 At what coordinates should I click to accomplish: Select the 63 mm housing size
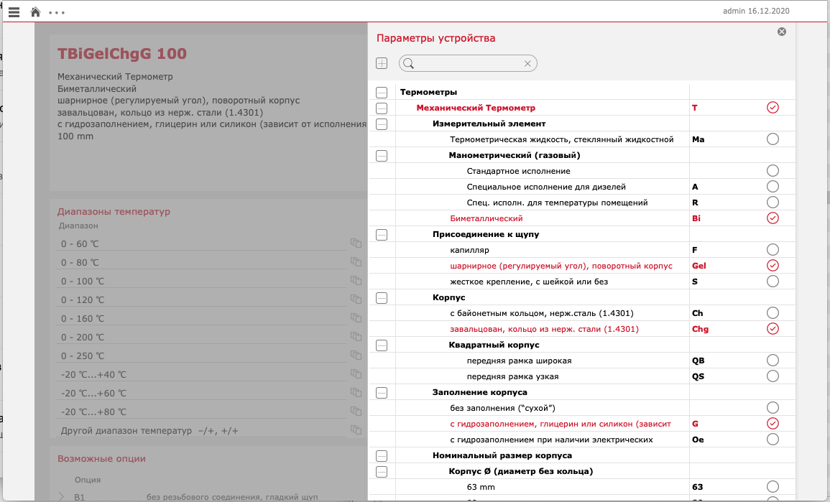[x=773, y=487]
